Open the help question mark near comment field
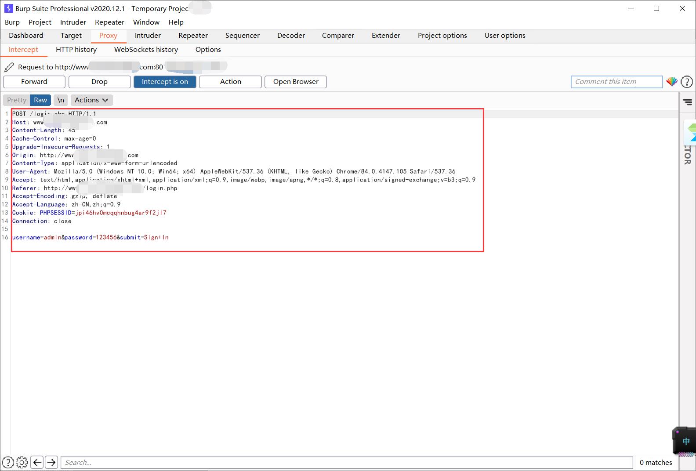Image resolution: width=696 pixels, height=471 pixels. point(686,82)
